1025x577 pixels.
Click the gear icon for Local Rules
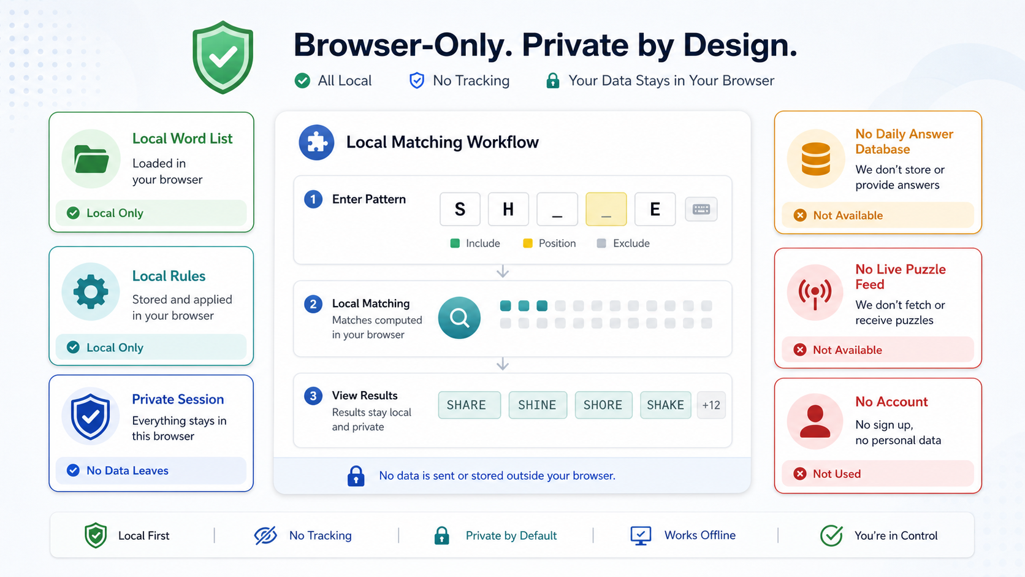point(91,292)
